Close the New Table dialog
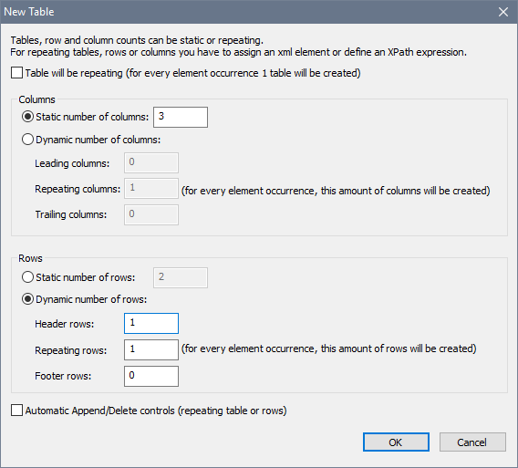The image size is (518, 468). (x=503, y=12)
